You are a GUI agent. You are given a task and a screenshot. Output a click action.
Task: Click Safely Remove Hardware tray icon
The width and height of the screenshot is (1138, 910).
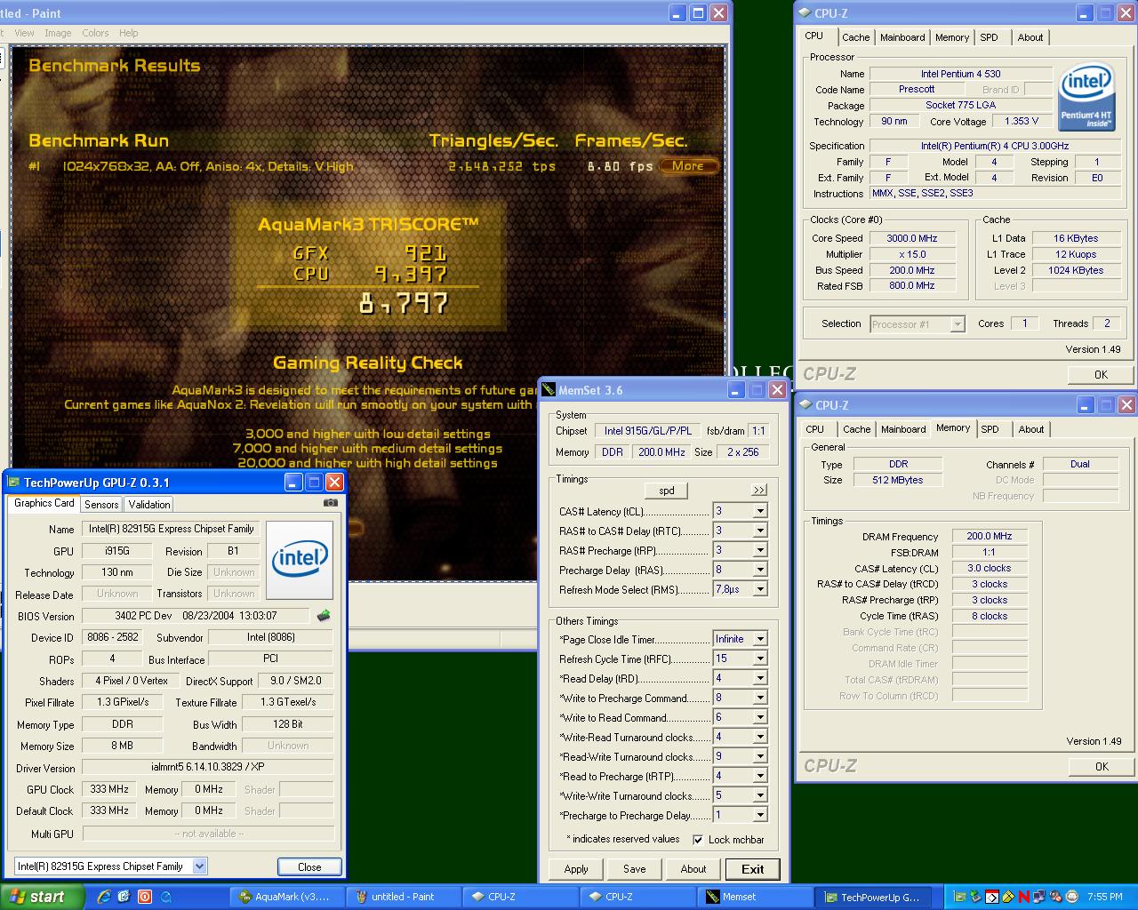point(976,897)
